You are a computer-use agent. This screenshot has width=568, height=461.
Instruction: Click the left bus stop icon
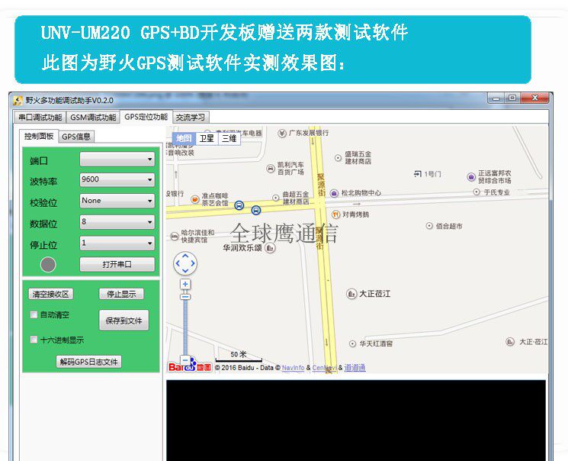(x=239, y=205)
